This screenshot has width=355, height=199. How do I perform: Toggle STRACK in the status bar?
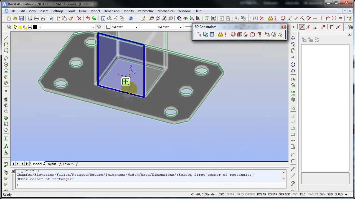tap(284, 194)
